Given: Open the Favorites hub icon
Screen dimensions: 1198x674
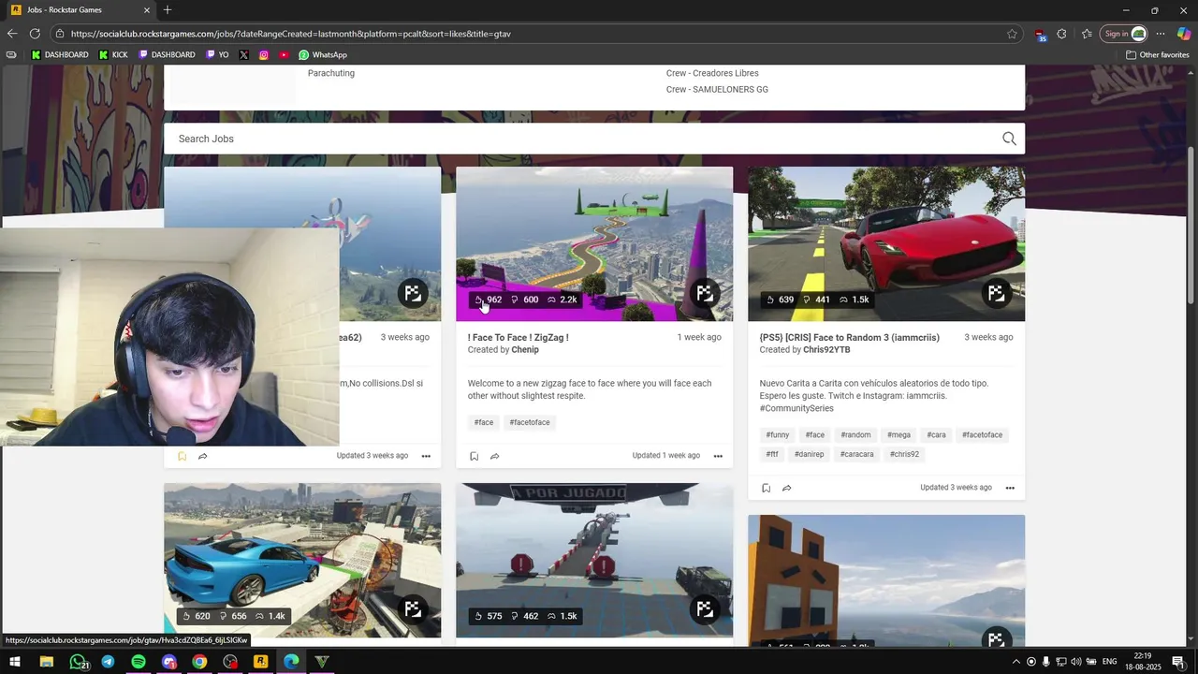Looking at the screenshot, I should click(x=1087, y=34).
